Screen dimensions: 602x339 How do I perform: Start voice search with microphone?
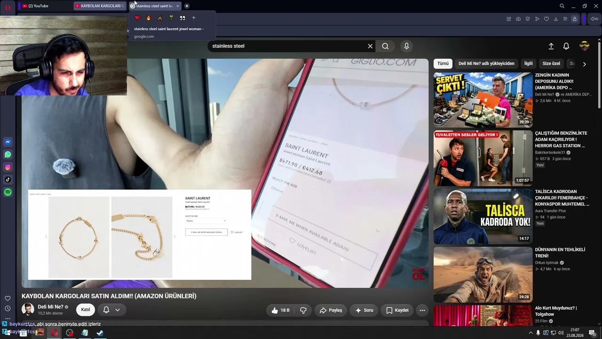407,46
